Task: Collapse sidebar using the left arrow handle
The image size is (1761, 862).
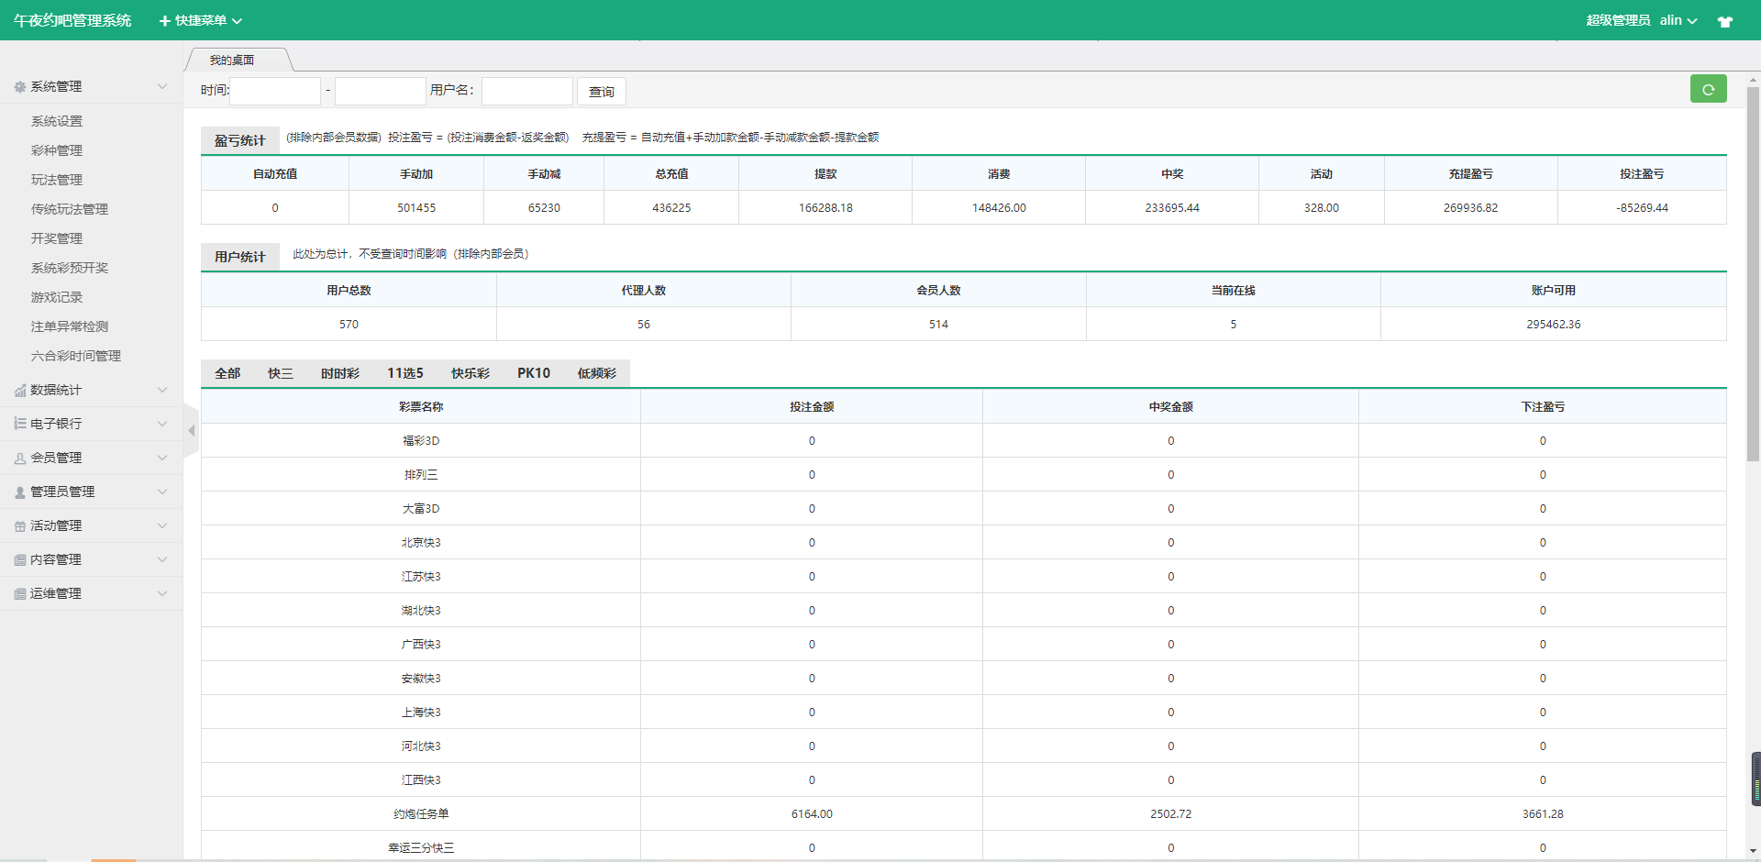Action: (x=191, y=430)
